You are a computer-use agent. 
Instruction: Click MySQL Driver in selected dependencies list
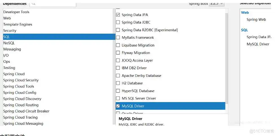pyautogui.click(x=258, y=44)
